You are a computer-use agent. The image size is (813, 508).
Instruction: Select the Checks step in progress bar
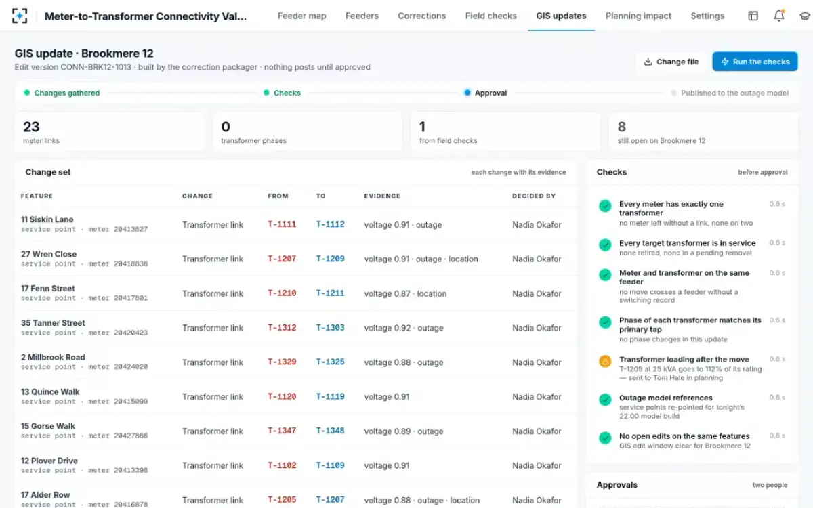pos(283,93)
